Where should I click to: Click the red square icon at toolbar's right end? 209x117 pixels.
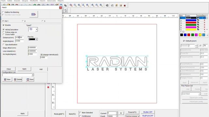click(125, 6)
